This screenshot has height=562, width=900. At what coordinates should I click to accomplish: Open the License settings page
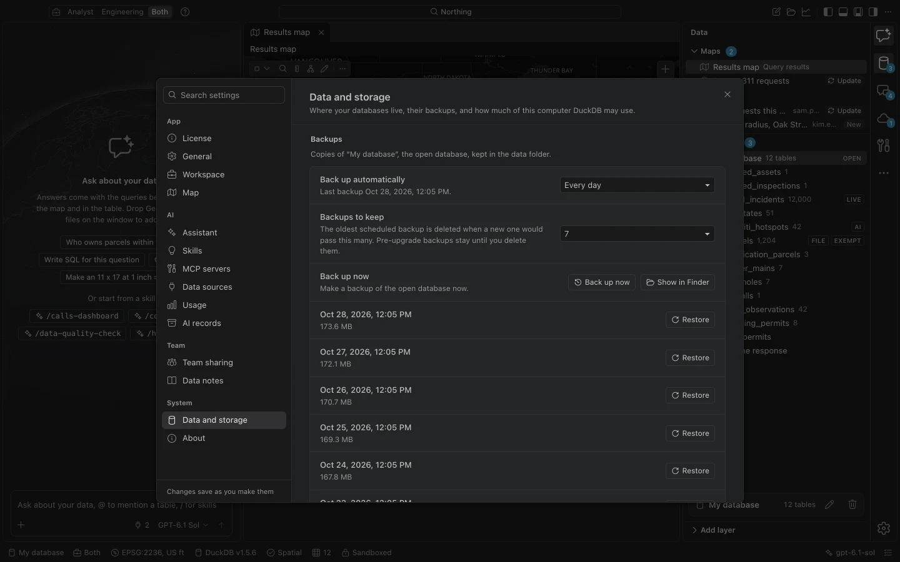[x=224, y=139]
